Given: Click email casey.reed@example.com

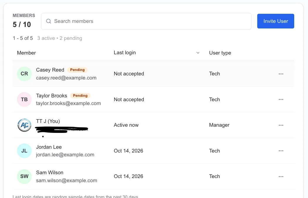Looking at the screenshot, I should (66, 78).
